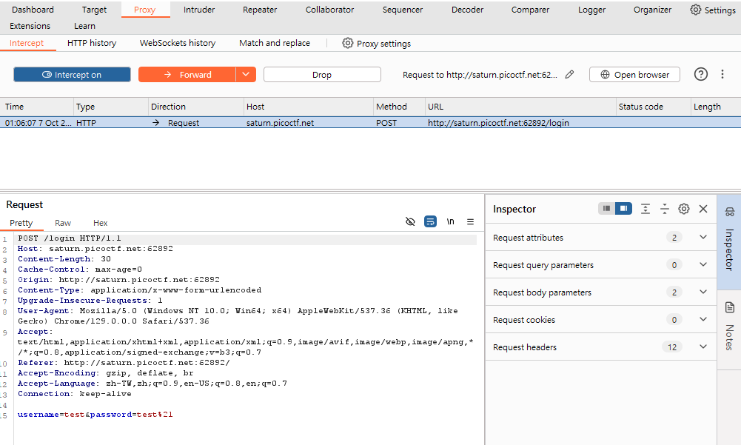Toggle the Intercept on button
The height and width of the screenshot is (445, 741).
72,74
